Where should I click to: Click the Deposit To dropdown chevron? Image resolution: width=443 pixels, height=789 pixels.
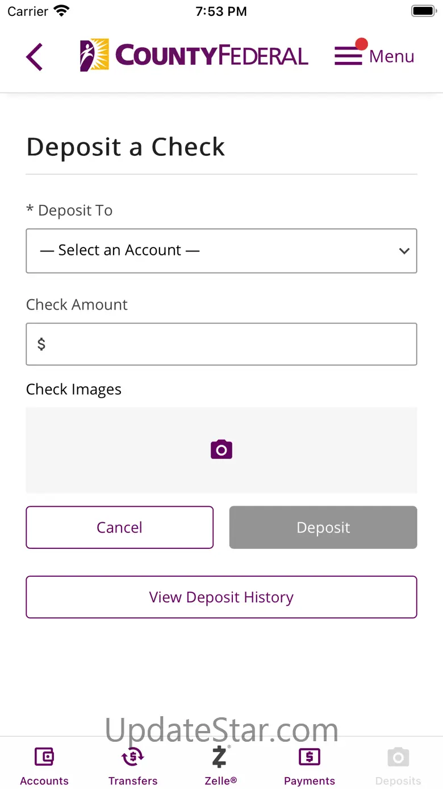click(404, 251)
